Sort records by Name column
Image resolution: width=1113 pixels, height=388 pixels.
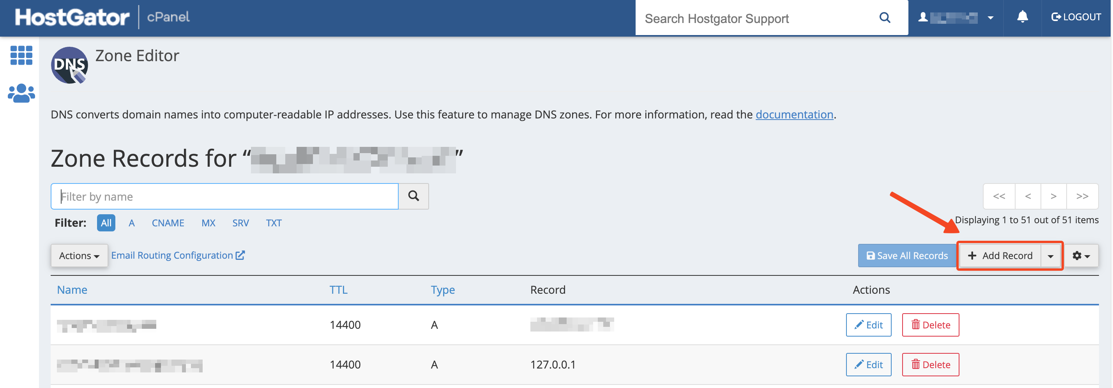point(72,289)
